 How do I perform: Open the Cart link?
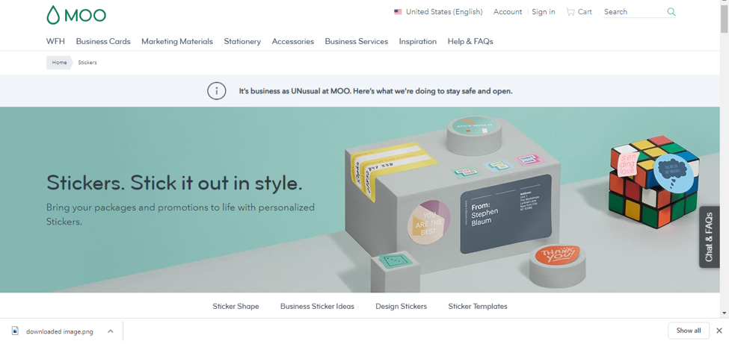[585, 12]
